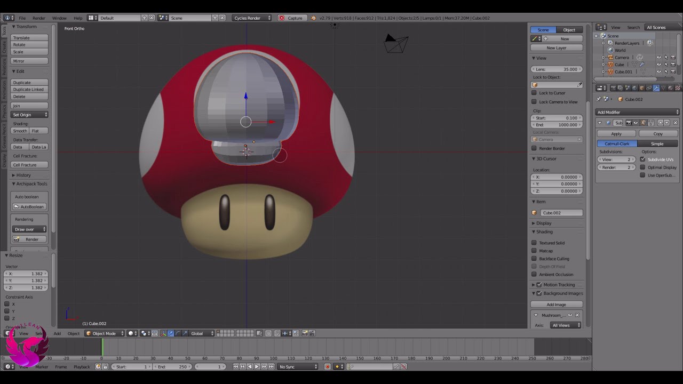683x384 pixels.
Task: Move the modifier up in stack
Action: tap(660, 123)
